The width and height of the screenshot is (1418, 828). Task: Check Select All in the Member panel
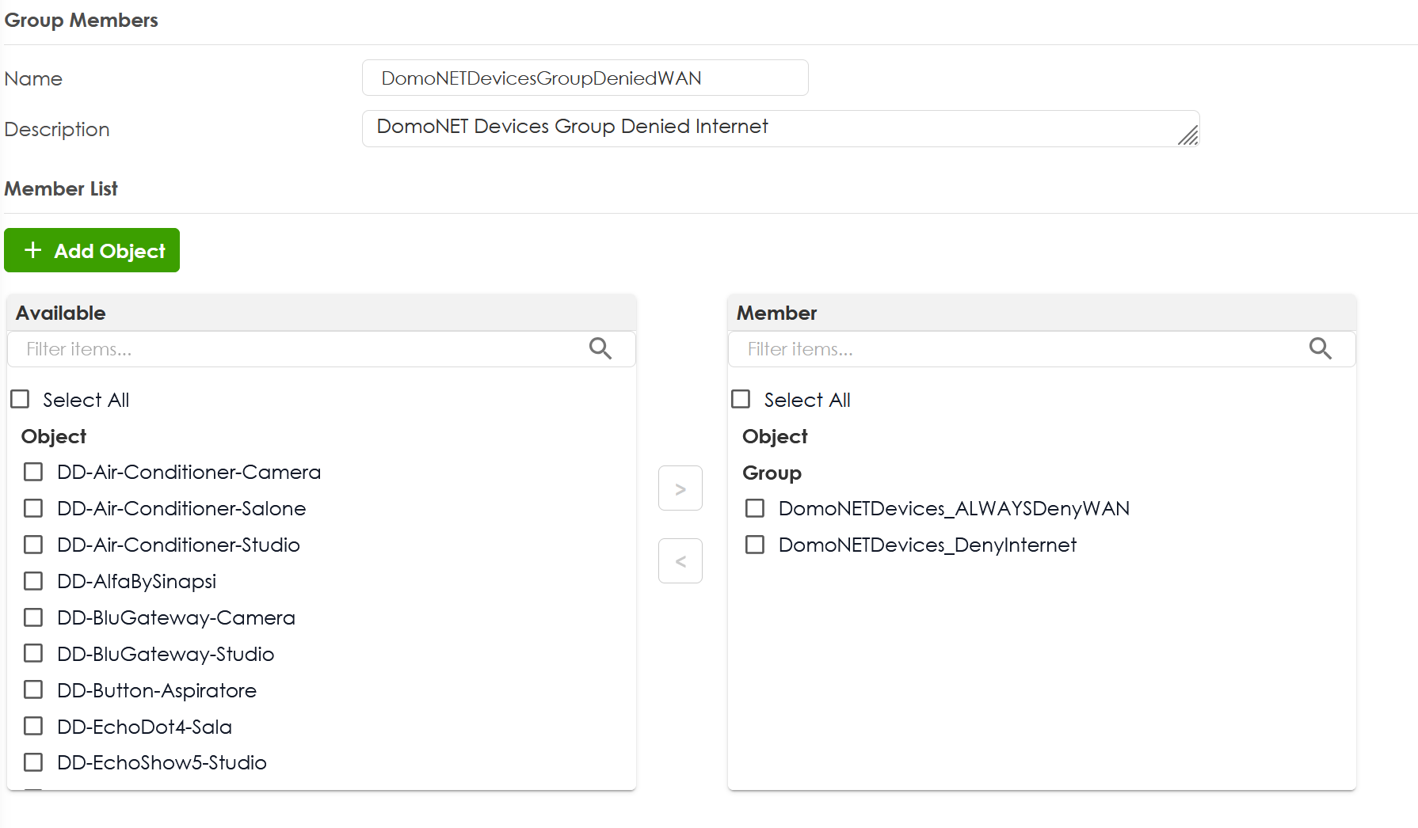point(741,399)
